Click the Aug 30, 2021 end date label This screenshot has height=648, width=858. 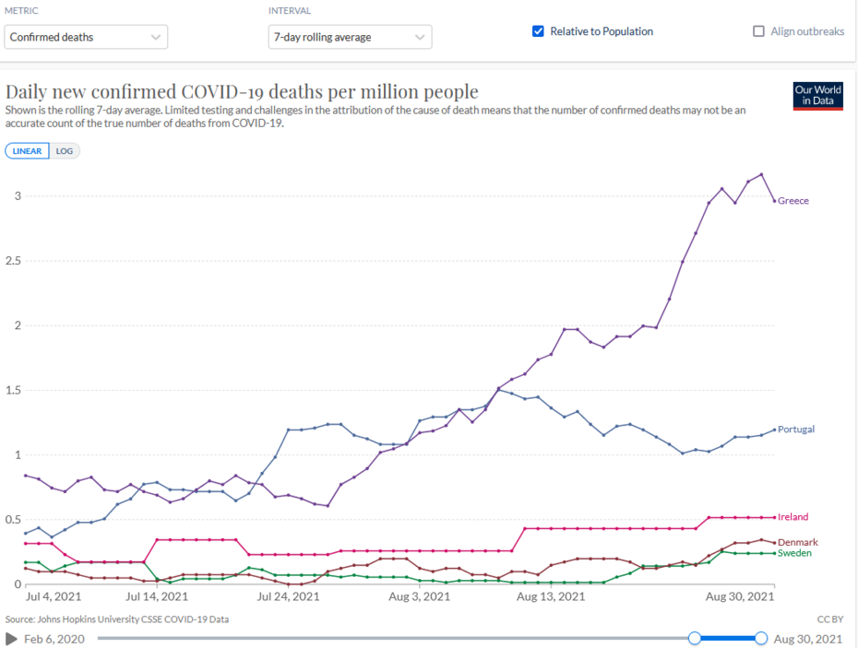coord(807,638)
